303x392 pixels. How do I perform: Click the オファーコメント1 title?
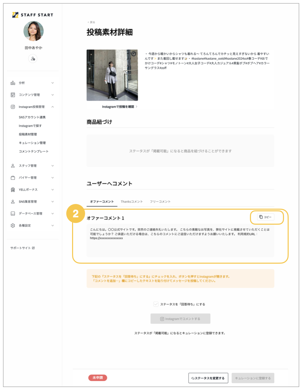tap(105, 218)
